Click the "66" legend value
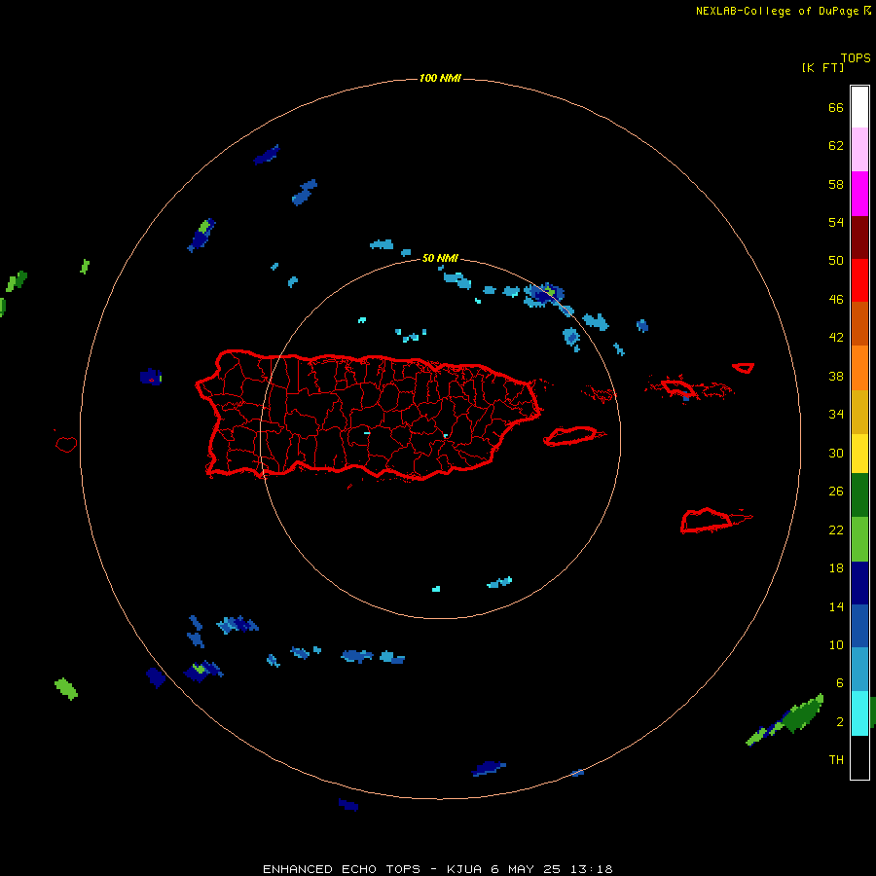Screen dimensions: 876x876 coord(836,108)
